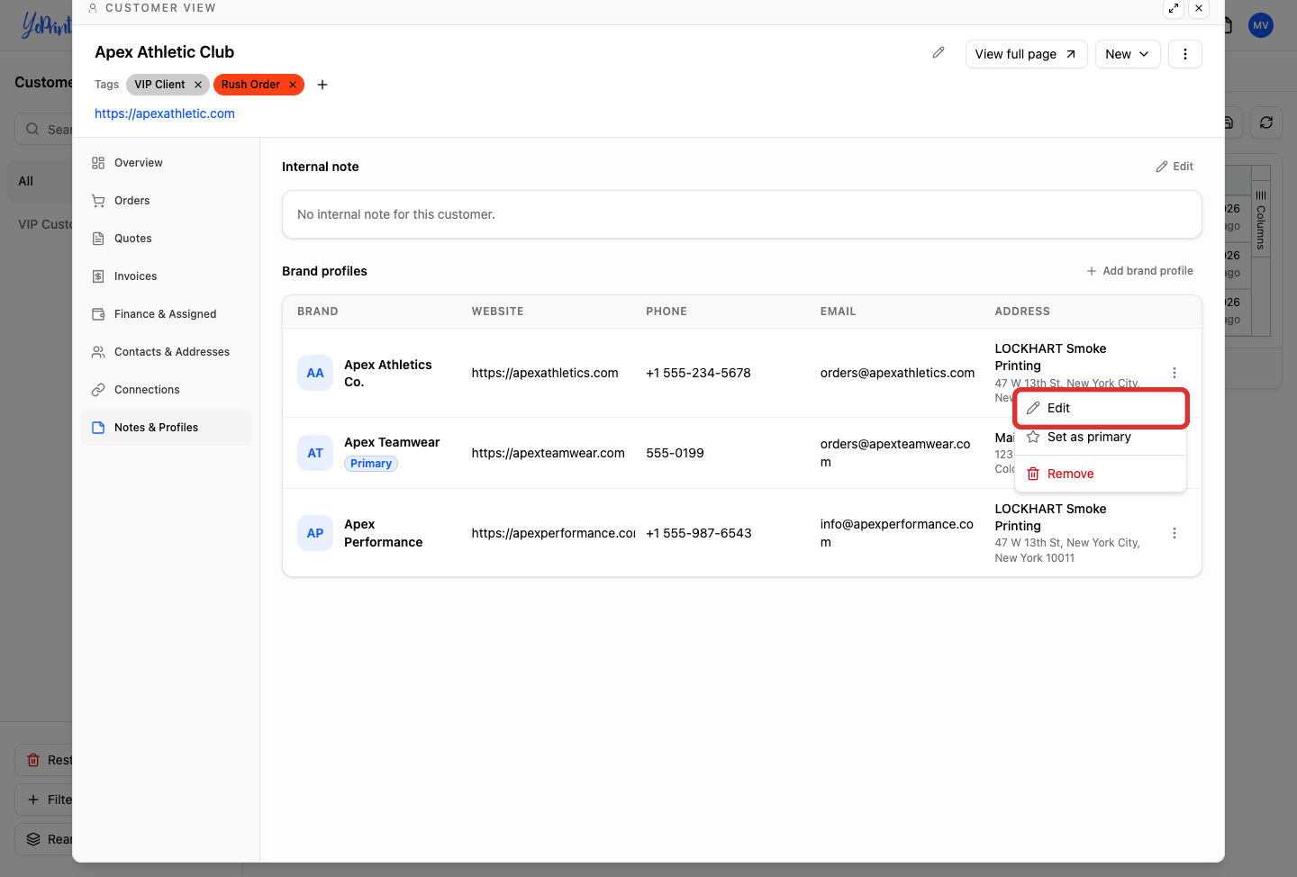
Task: Click phone number +1 555-987-6543
Action: (x=699, y=533)
